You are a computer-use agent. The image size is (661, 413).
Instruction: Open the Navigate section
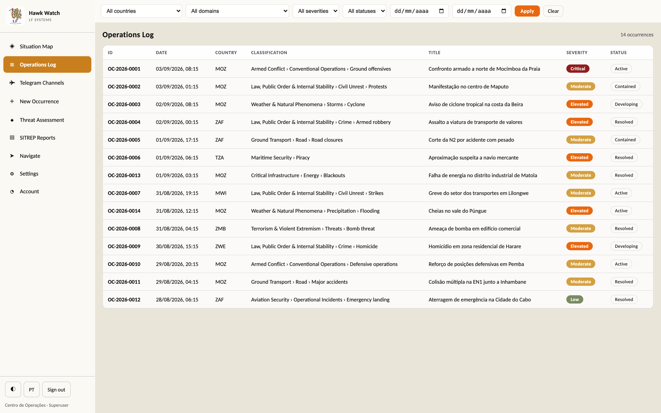(47, 156)
